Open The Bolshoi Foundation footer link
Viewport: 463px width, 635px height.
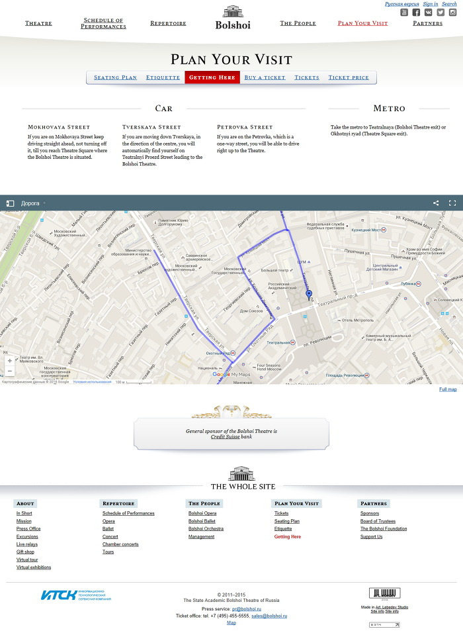point(384,529)
